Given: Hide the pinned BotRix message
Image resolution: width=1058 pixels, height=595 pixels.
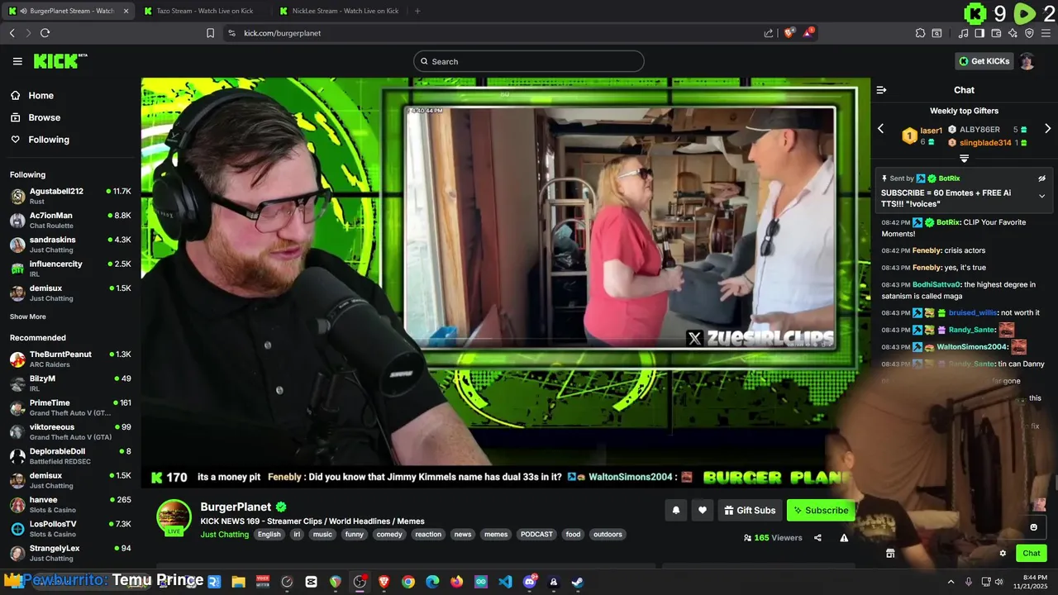Looking at the screenshot, I should click(1041, 178).
